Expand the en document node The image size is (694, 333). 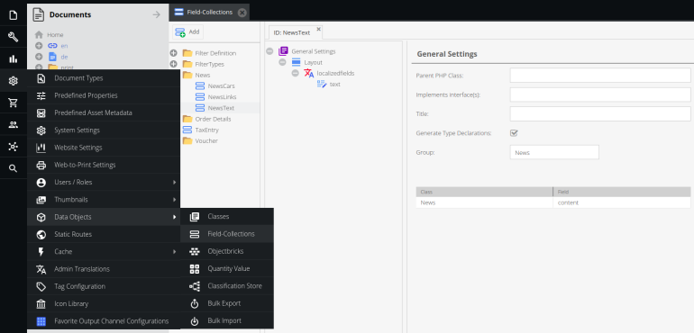click(39, 46)
